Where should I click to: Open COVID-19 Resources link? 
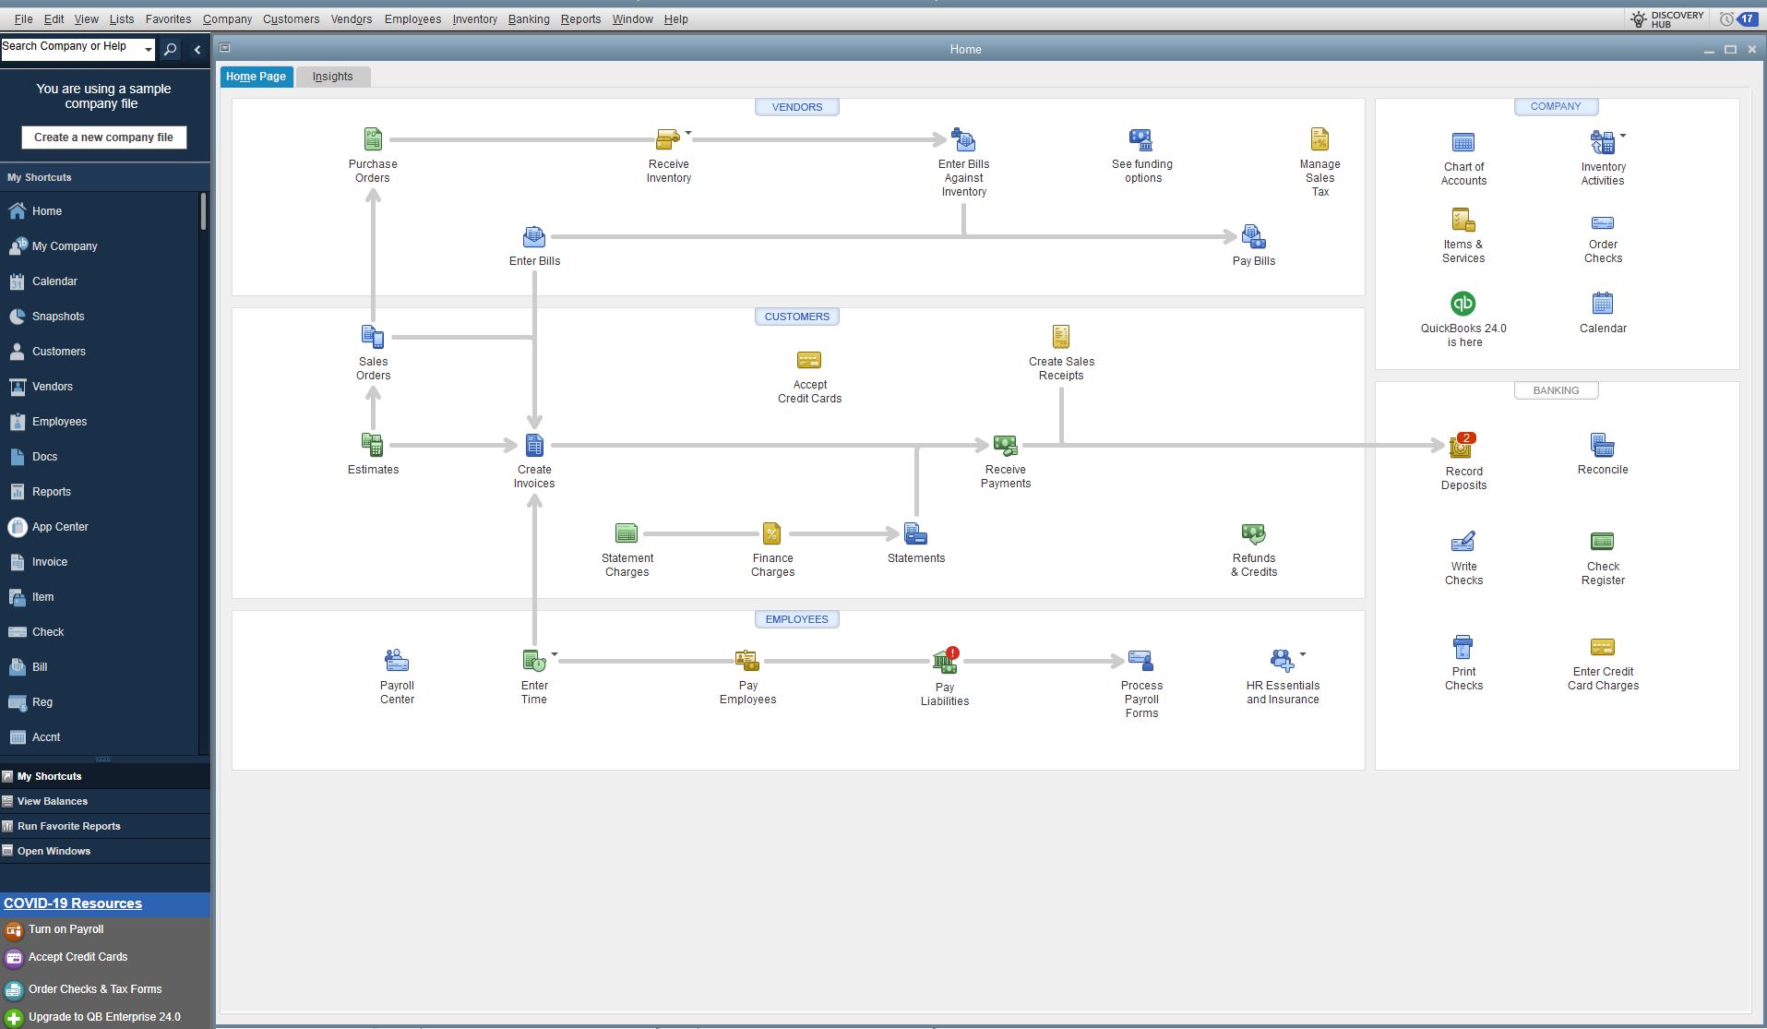click(73, 903)
